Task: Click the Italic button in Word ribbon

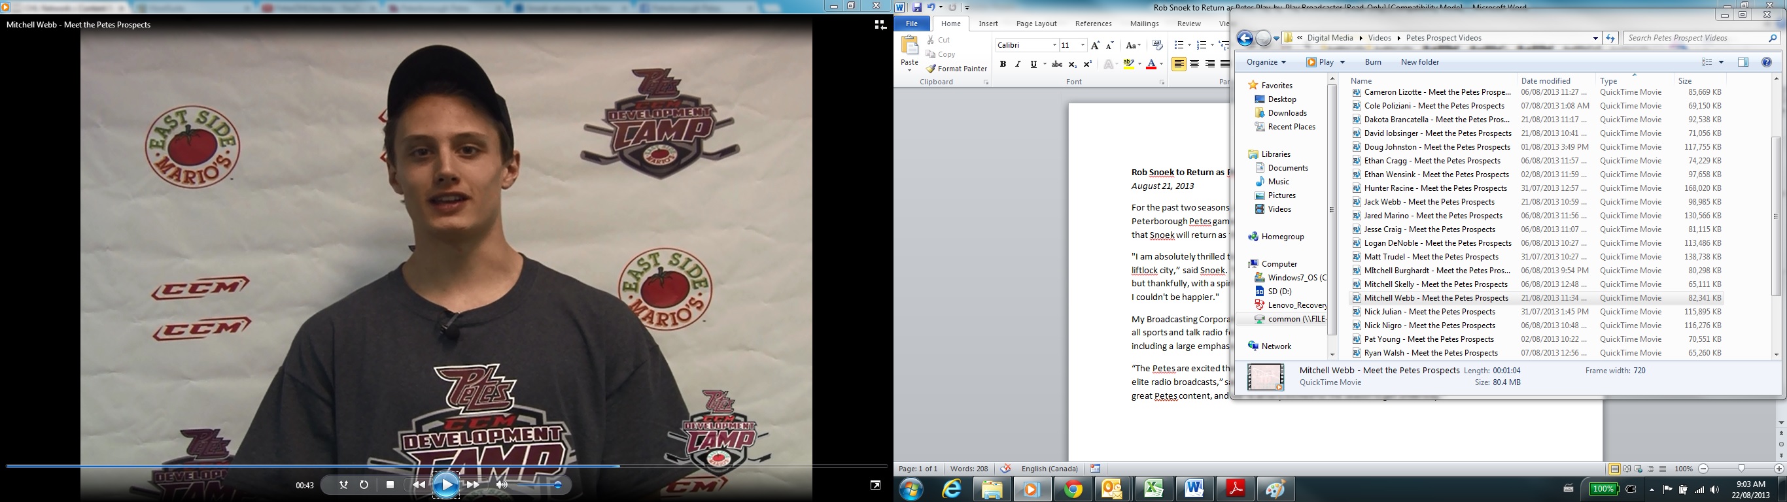Action: pyautogui.click(x=1018, y=65)
